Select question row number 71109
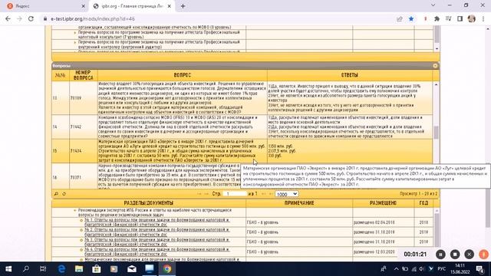Screen dimensions: 491x276 242,98
